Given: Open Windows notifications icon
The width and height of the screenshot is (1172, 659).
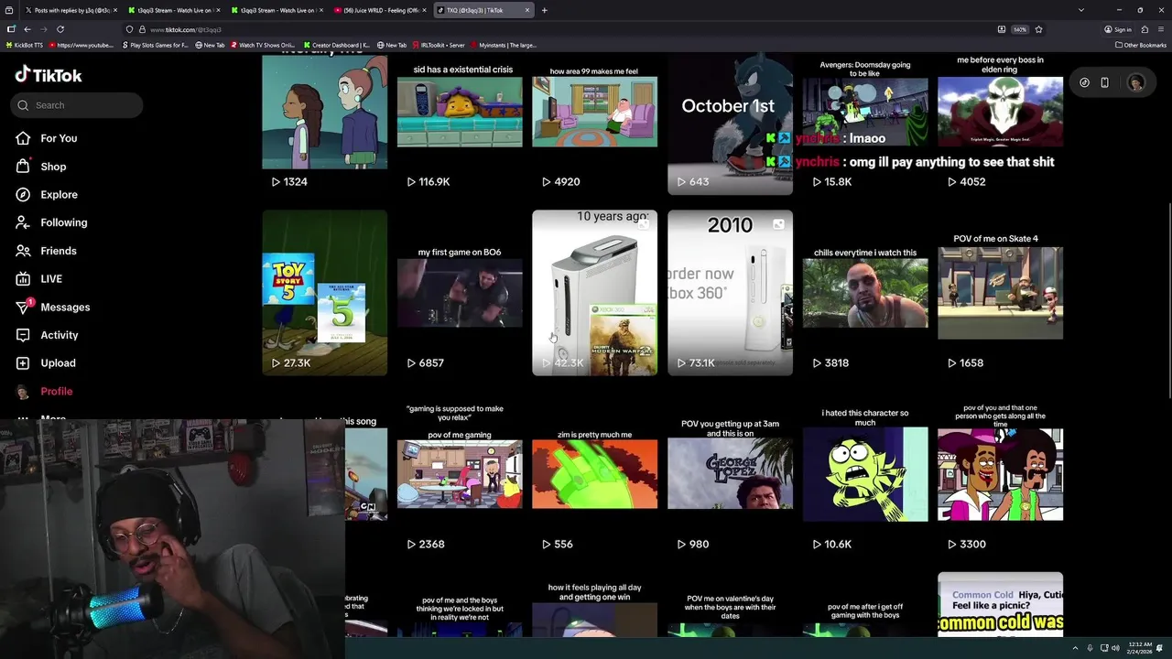Looking at the screenshot, I should click(x=1160, y=648).
